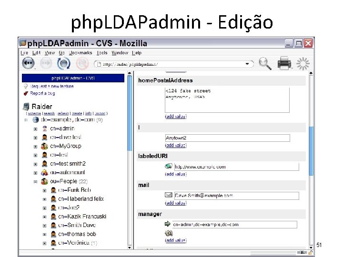Screen dimensions: 343x257
Task: Click the person icon for cn=Haberland felix
Action: (53, 199)
